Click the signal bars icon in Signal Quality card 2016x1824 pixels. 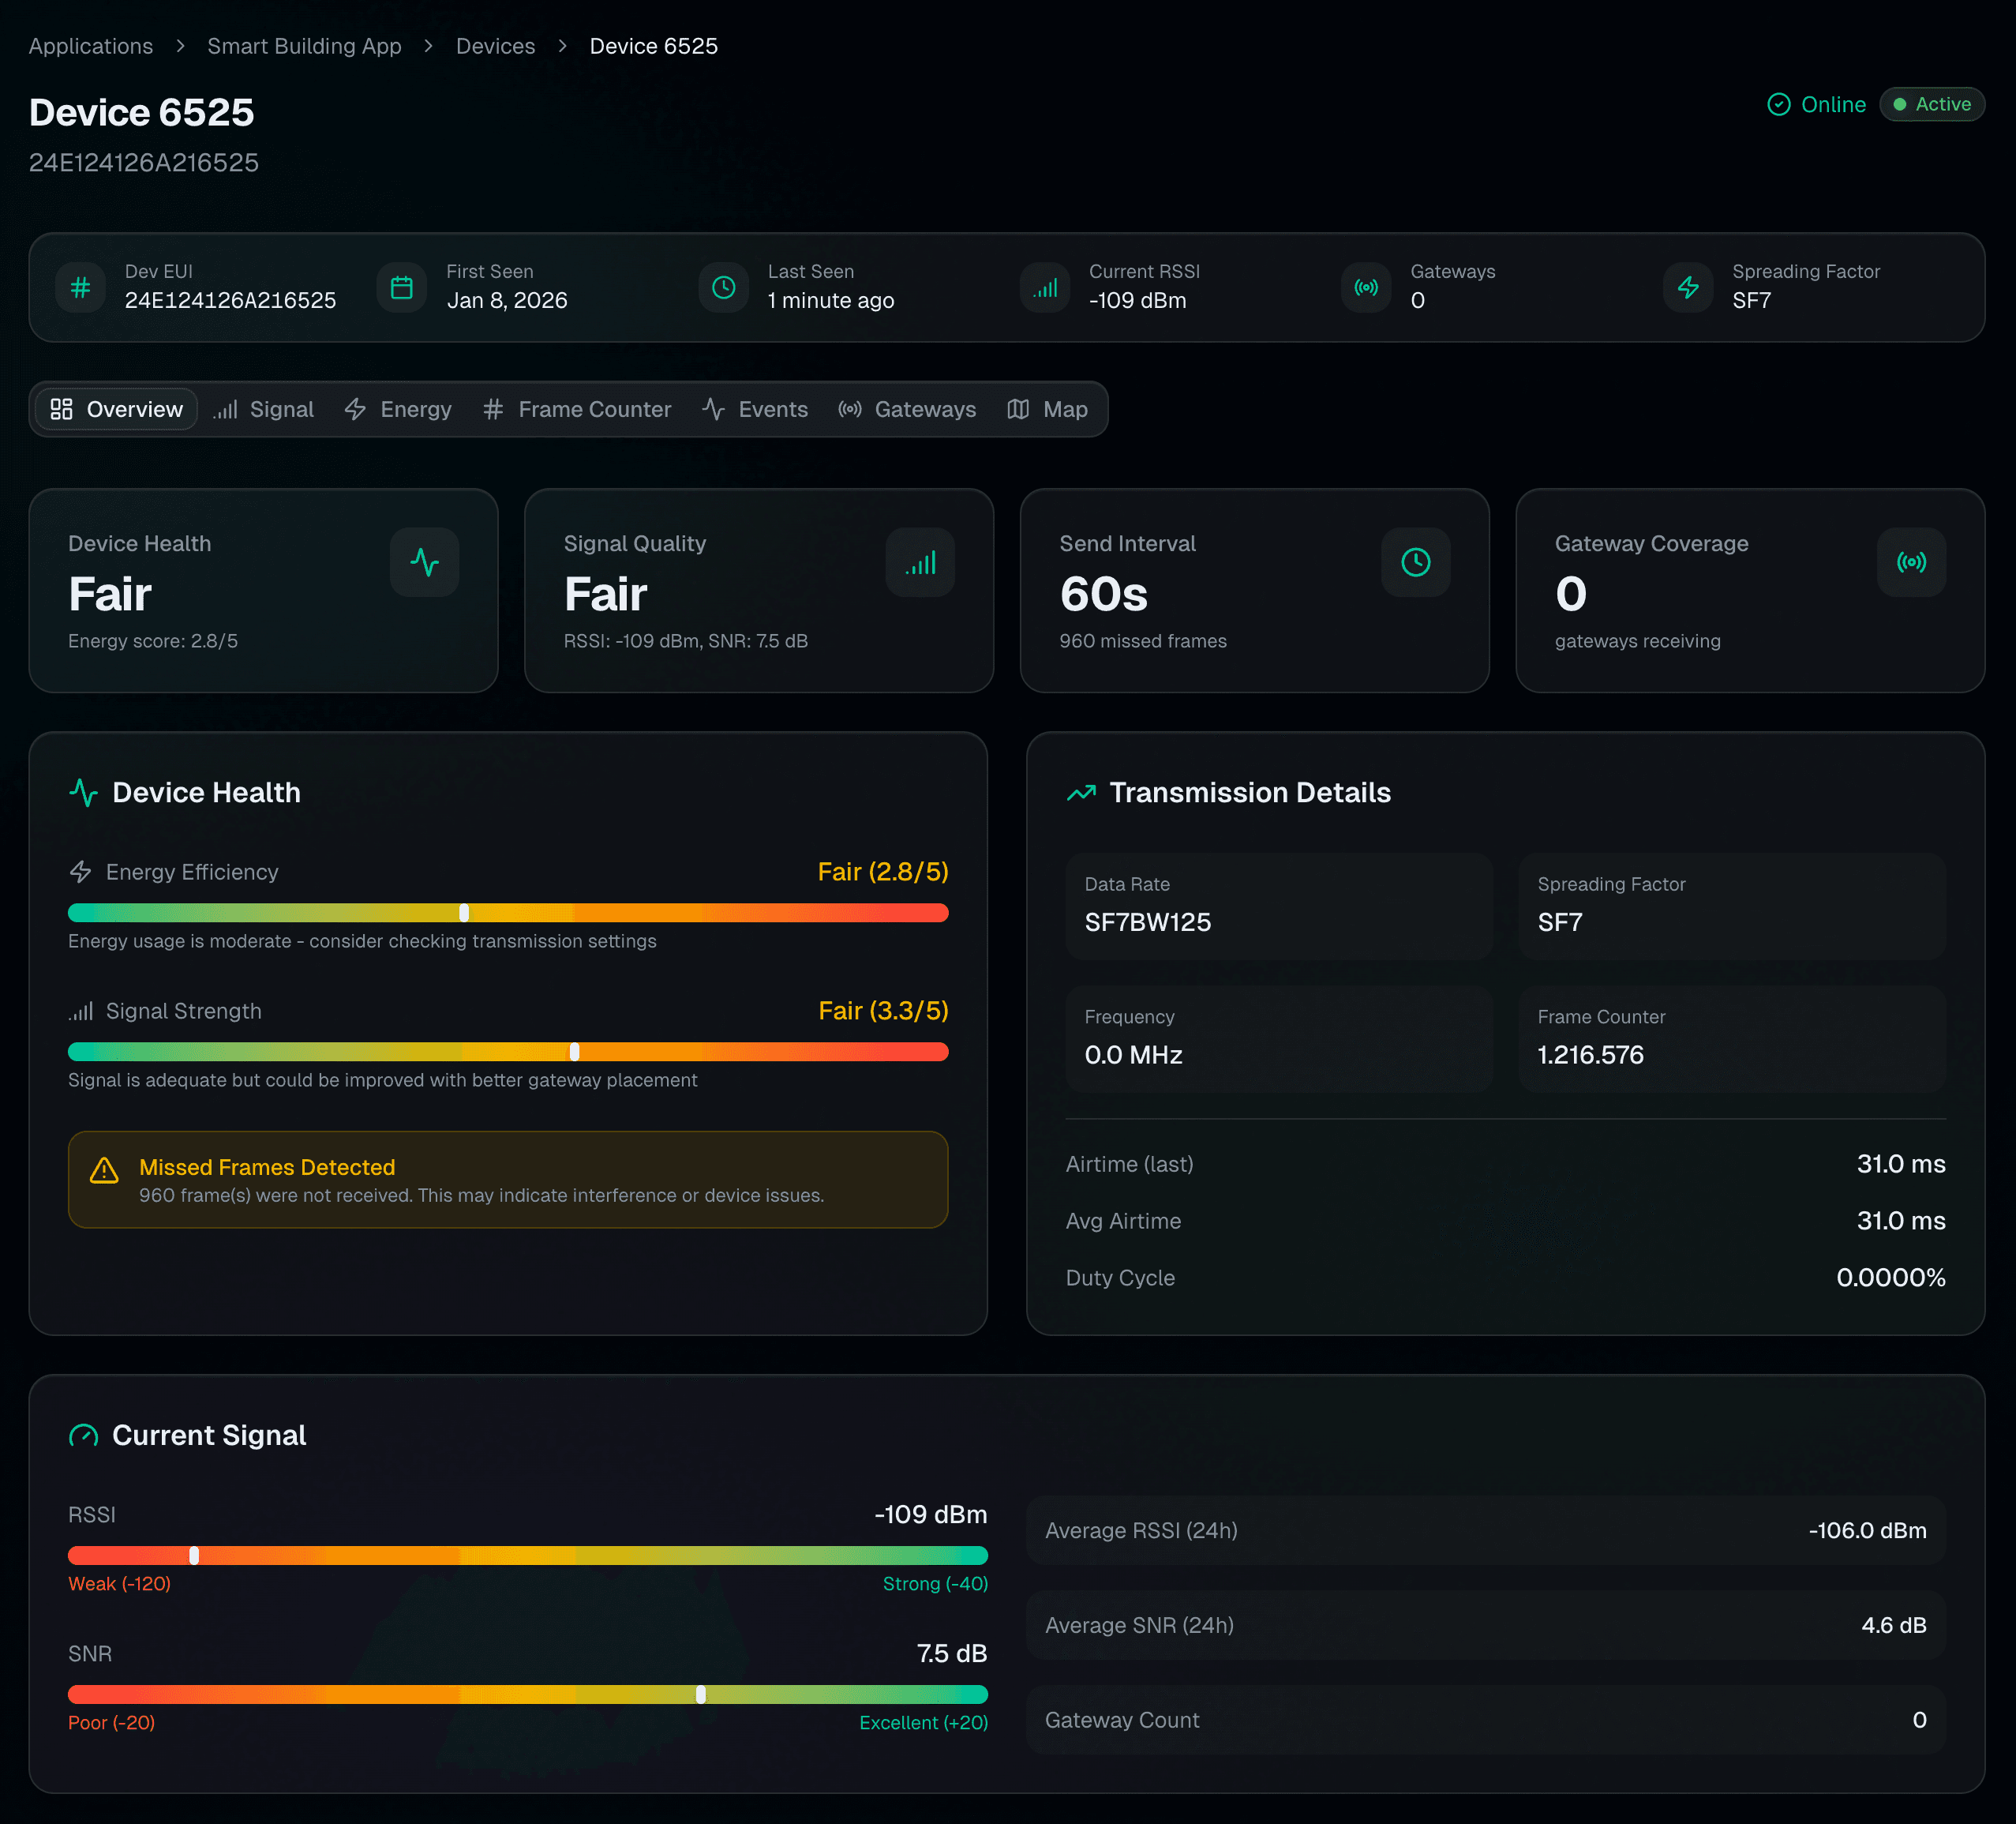point(920,562)
